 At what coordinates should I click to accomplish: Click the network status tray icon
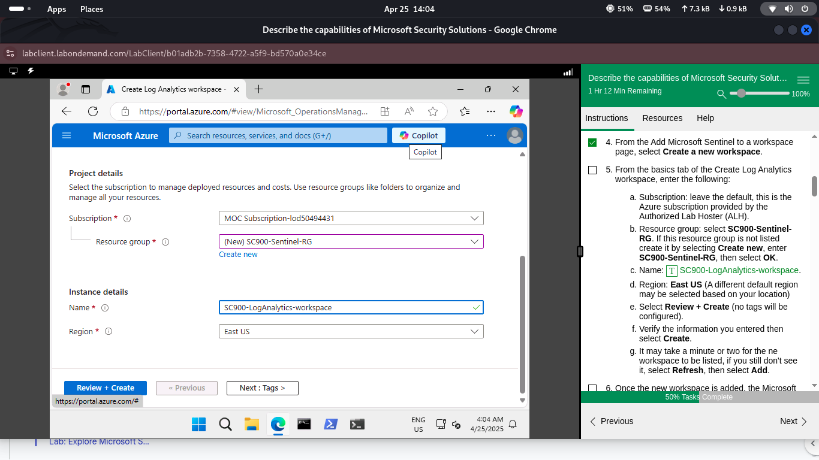pos(772,8)
